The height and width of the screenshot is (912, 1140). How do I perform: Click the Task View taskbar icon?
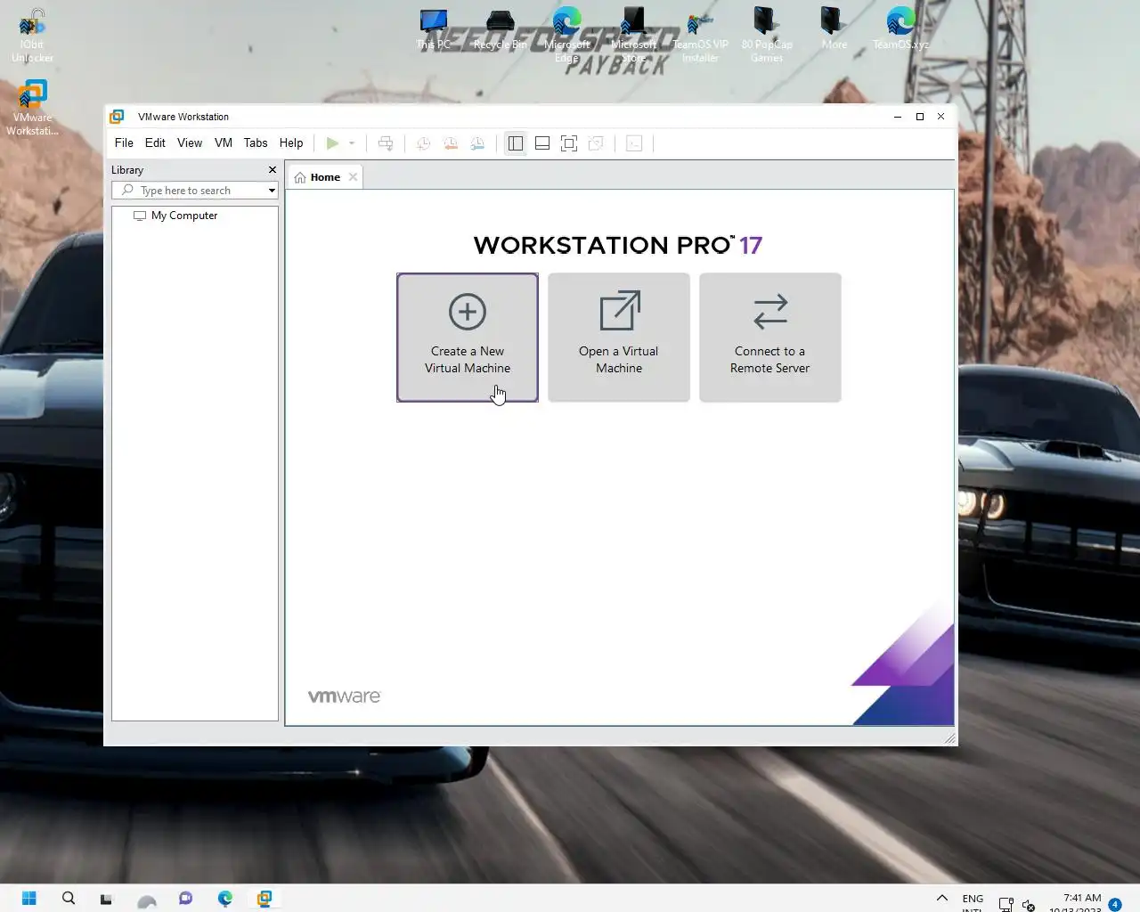(x=106, y=898)
